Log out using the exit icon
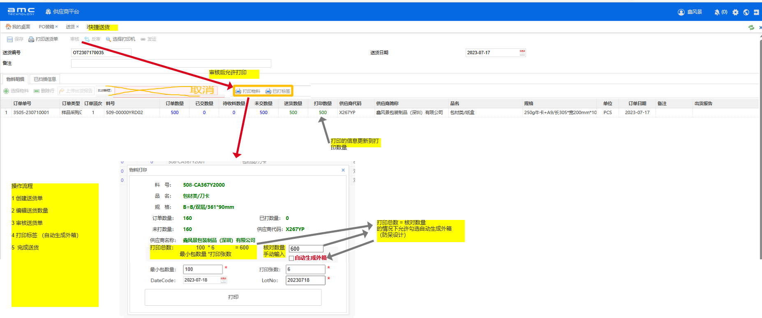Viewport: 762px width, 318px height. [x=756, y=12]
